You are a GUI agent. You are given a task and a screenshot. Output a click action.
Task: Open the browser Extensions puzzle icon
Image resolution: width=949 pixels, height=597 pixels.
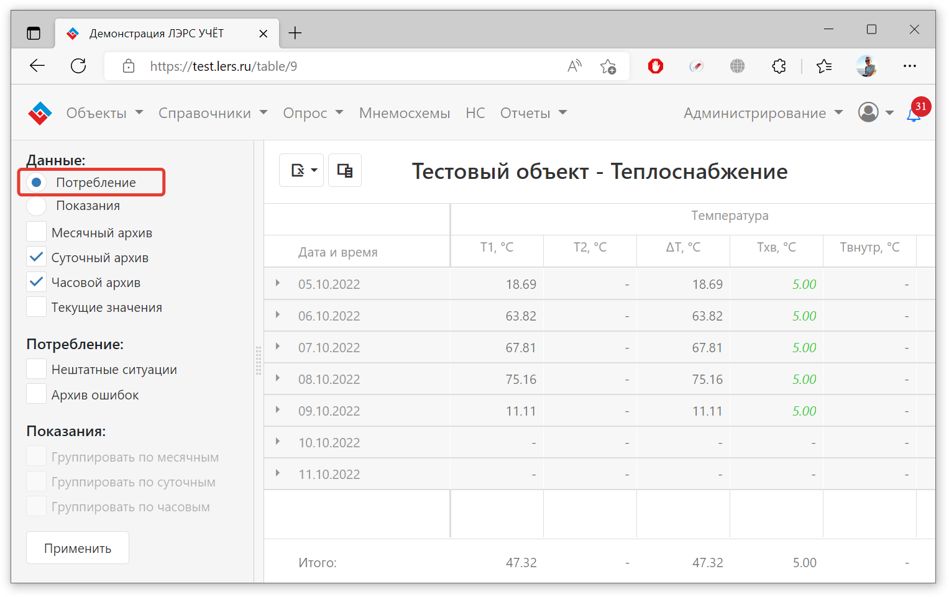[x=779, y=66]
